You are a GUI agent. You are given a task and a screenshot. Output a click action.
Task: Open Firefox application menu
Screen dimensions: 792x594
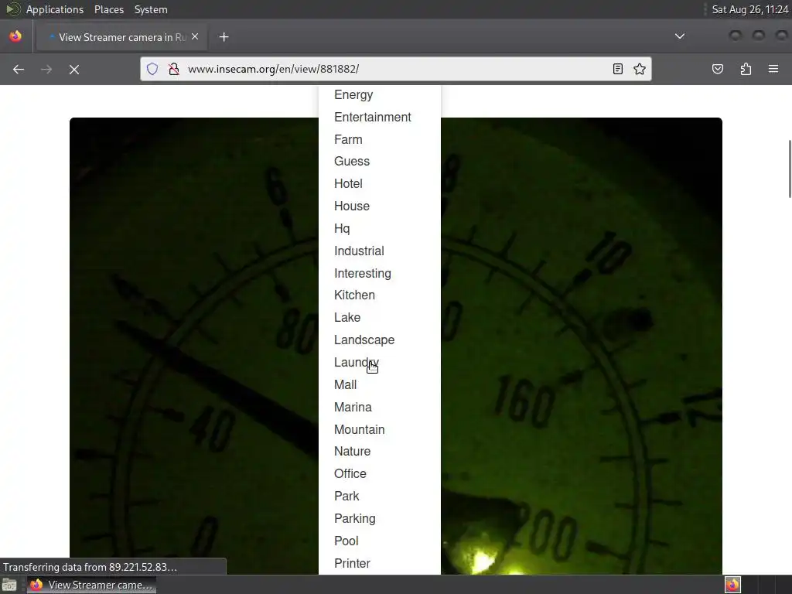(x=773, y=69)
